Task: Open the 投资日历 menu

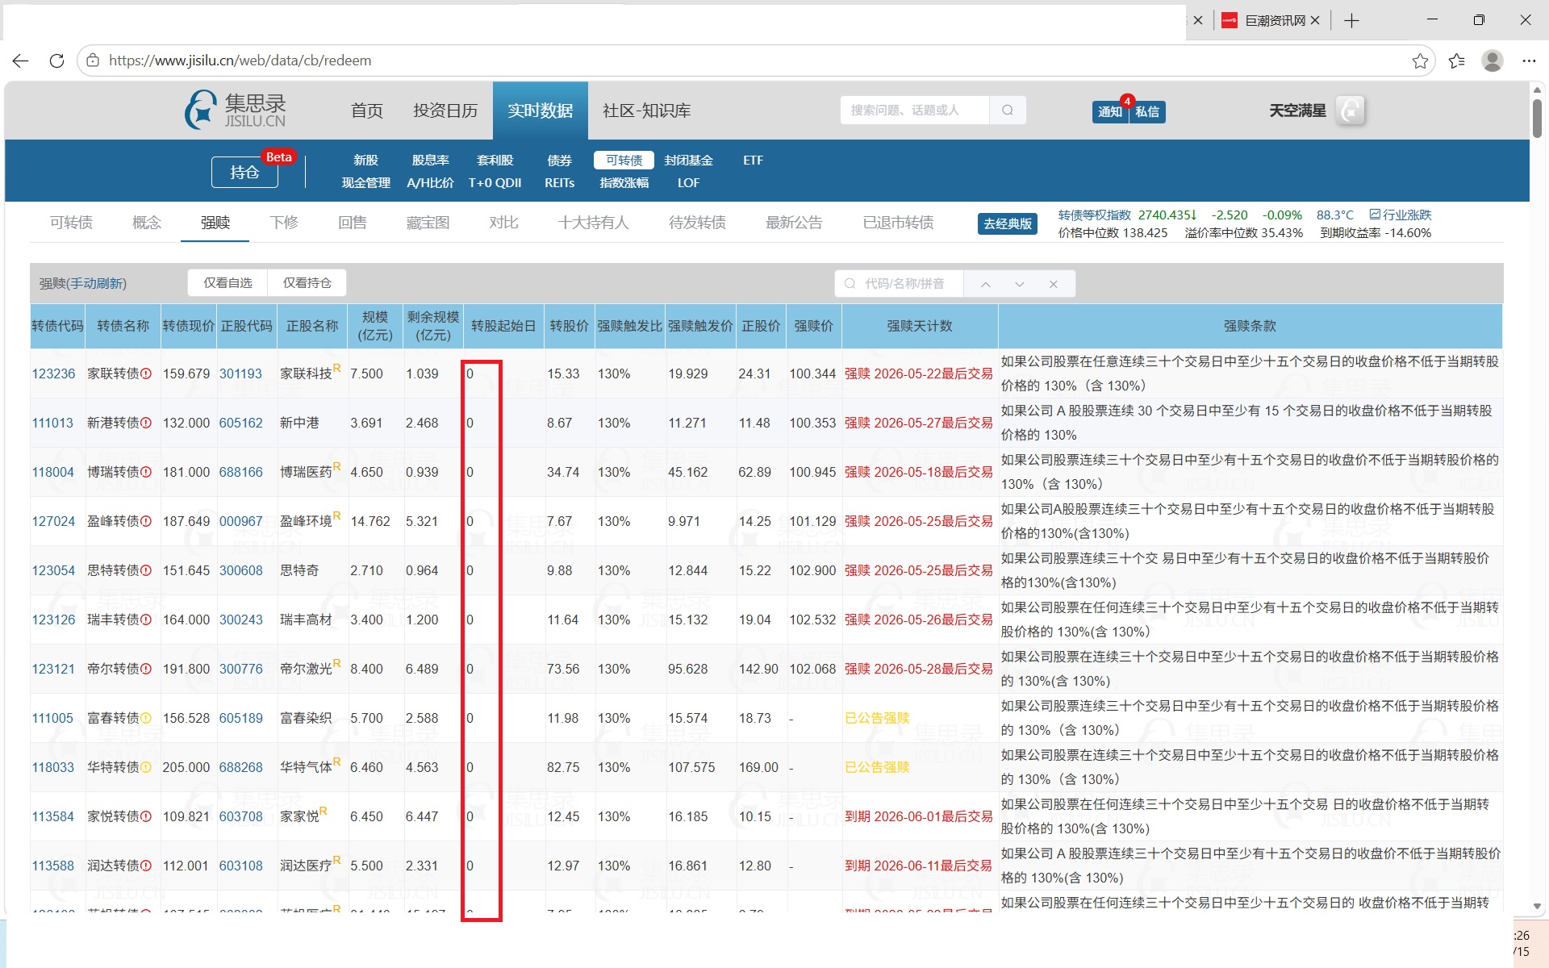Action: pos(445,111)
